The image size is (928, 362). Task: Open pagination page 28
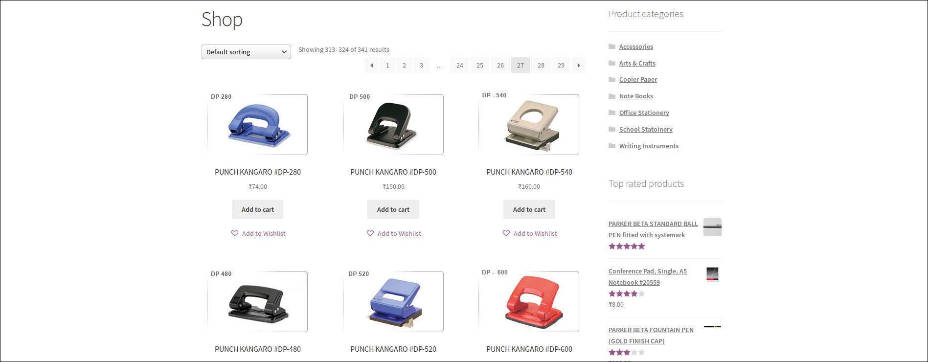coord(541,65)
